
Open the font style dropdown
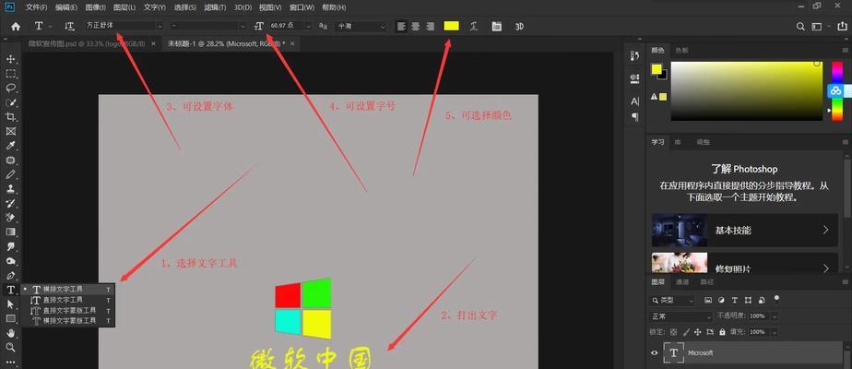(208, 26)
